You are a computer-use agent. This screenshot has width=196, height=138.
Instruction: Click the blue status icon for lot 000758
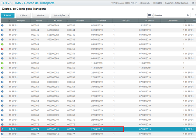pyautogui.click(x=2, y=77)
